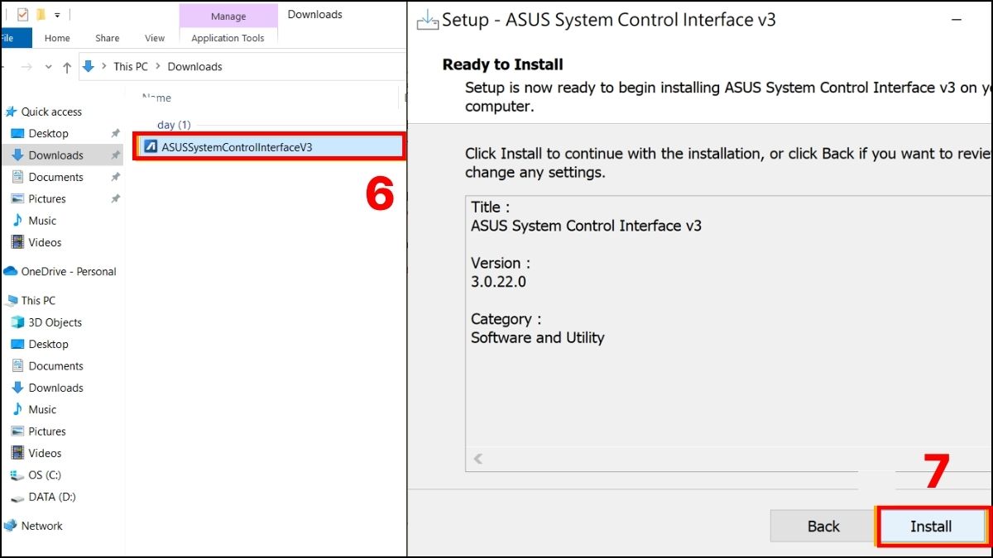Select This PC in the address bar breadcrumb
Viewport: 993px width, 558px height.
132,67
